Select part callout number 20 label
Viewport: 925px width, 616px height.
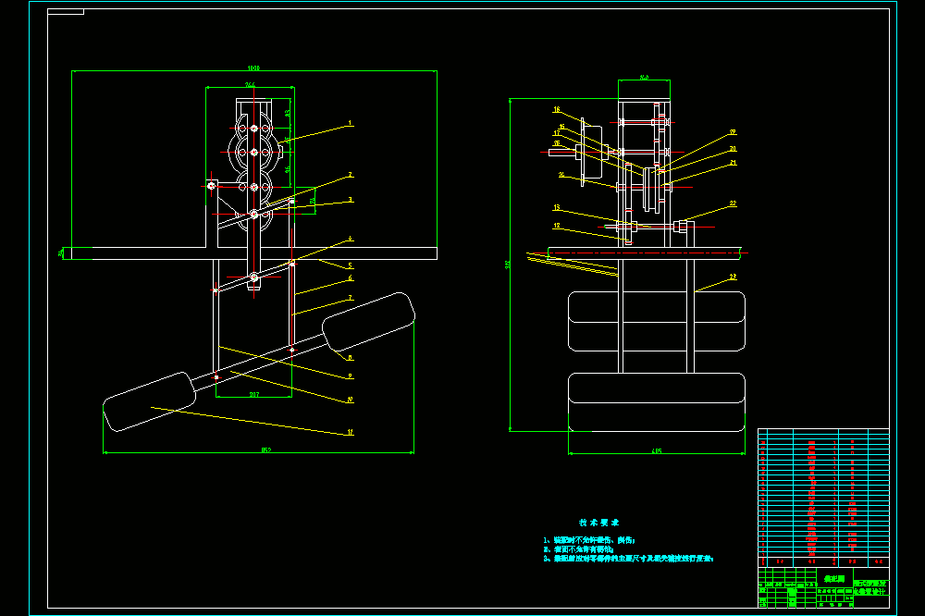pos(733,149)
